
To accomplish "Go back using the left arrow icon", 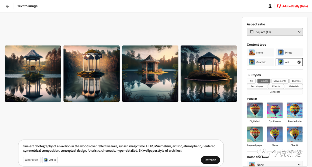I will (x=8, y=6).
